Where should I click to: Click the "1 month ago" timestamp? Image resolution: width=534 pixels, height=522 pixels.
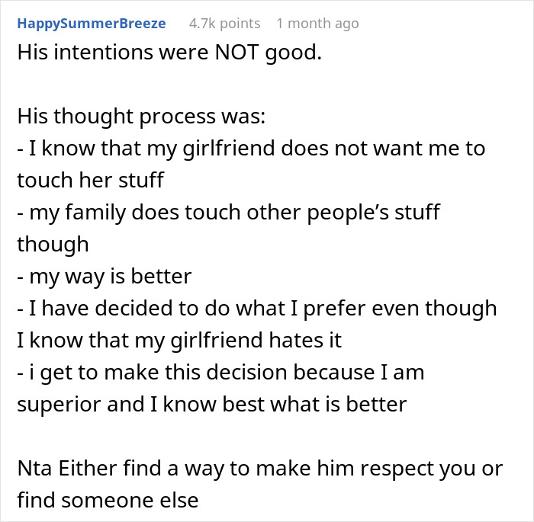(x=317, y=24)
